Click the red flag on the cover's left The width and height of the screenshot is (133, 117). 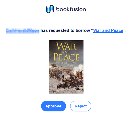click(x=54, y=66)
